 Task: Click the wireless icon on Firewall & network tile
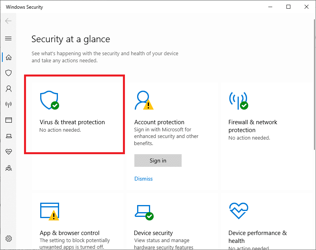(x=238, y=100)
